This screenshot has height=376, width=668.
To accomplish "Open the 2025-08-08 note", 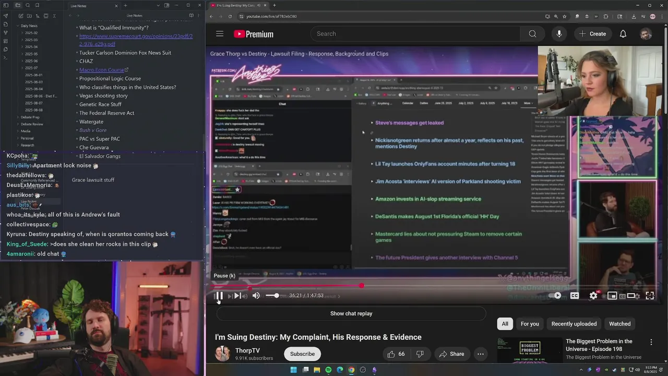I will (34, 110).
